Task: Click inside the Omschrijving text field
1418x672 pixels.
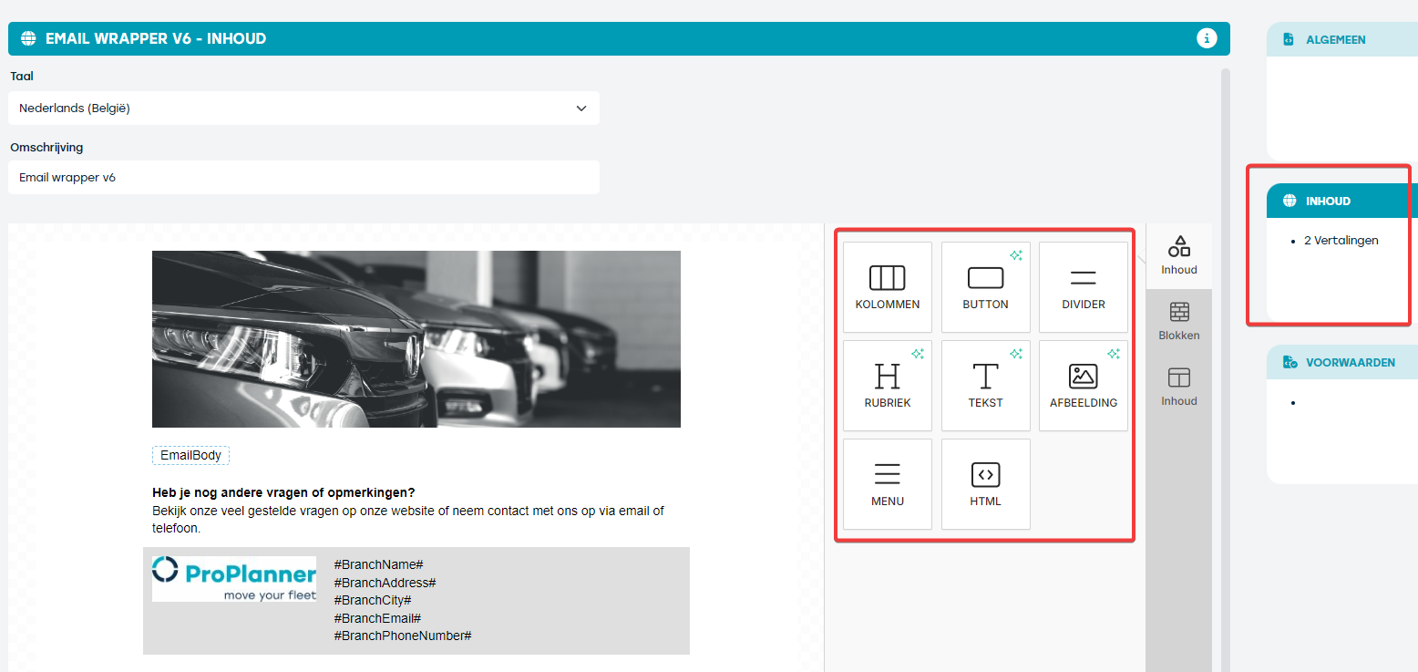Action: click(x=303, y=177)
